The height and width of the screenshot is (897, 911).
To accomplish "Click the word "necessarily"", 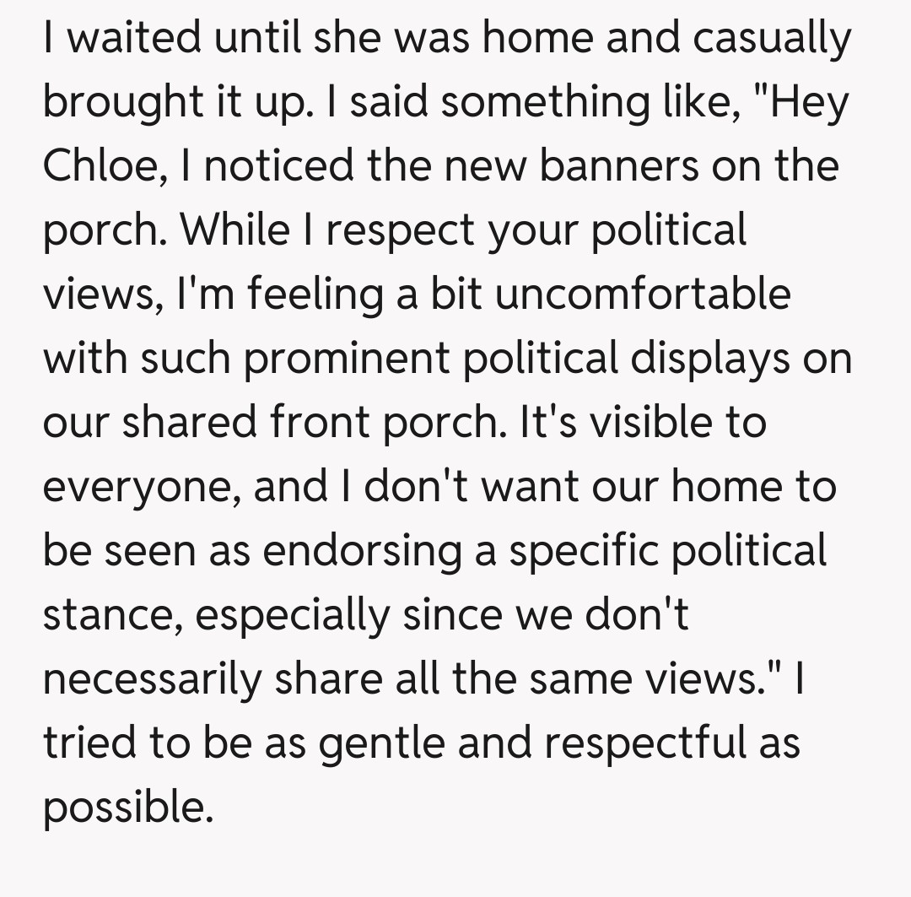I will coord(152,679).
